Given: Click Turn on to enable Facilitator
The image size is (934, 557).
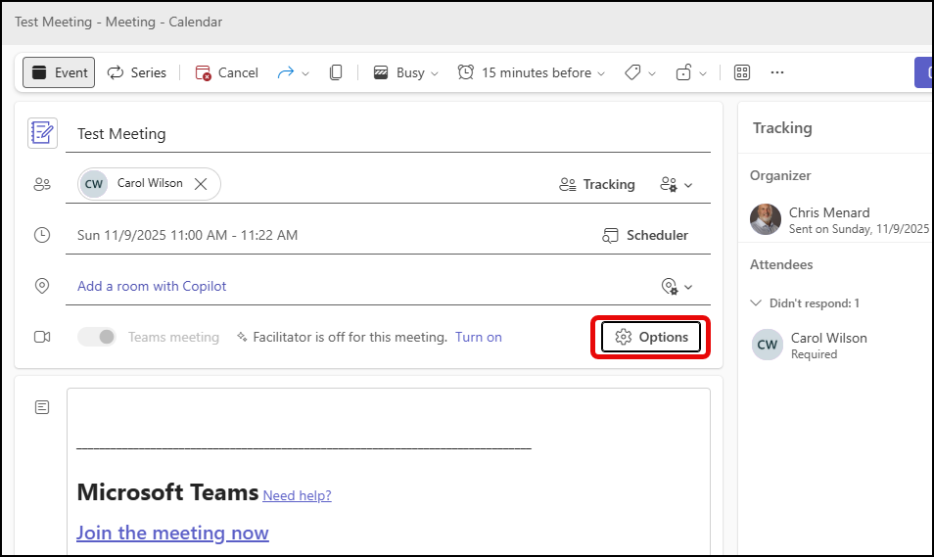Looking at the screenshot, I should click(479, 337).
